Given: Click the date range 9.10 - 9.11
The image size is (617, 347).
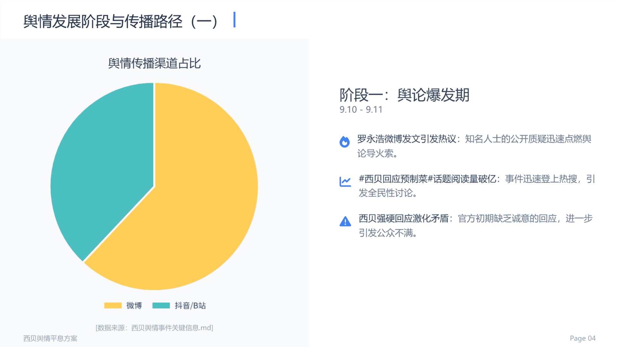Looking at the screenshot, I should click(x=361, y=110).
